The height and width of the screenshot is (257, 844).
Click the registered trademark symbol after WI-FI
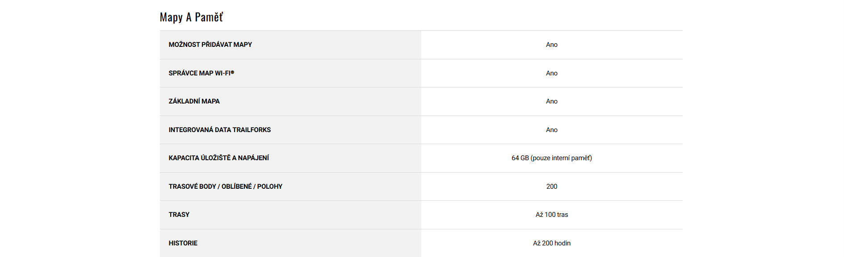pyautogui.click(x=232, y=72)
